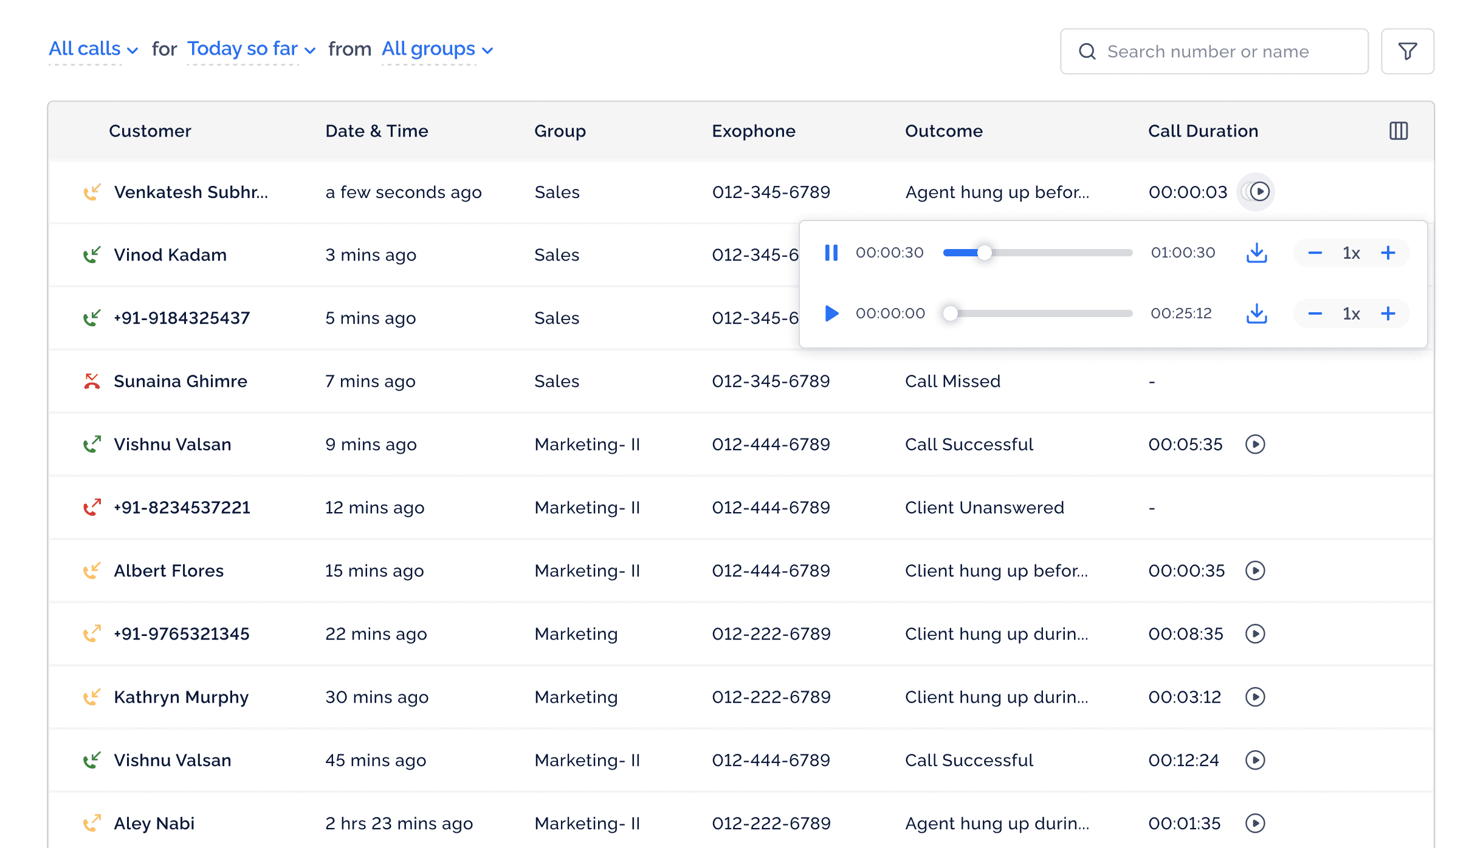Open the column settings icon

pos(1398,131)
